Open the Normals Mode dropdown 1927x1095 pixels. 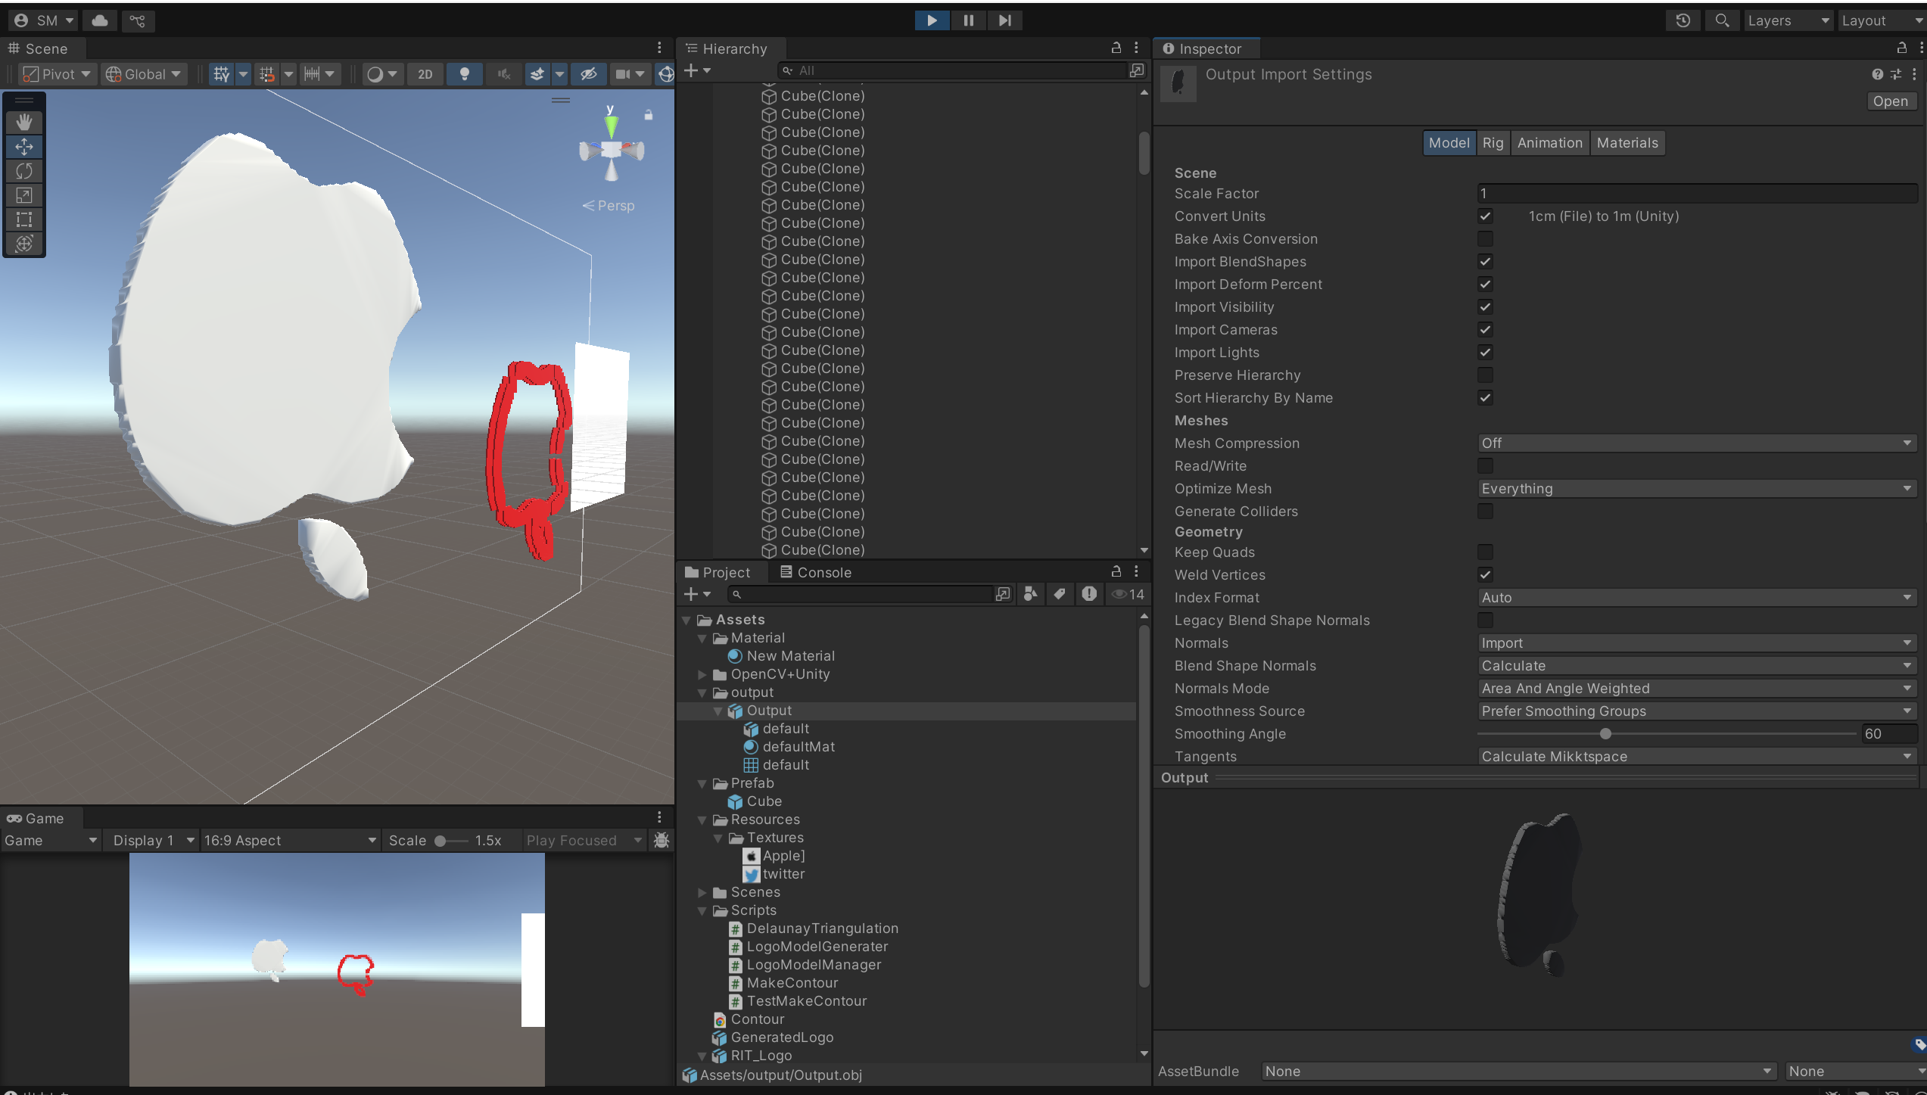(1695, 689)
